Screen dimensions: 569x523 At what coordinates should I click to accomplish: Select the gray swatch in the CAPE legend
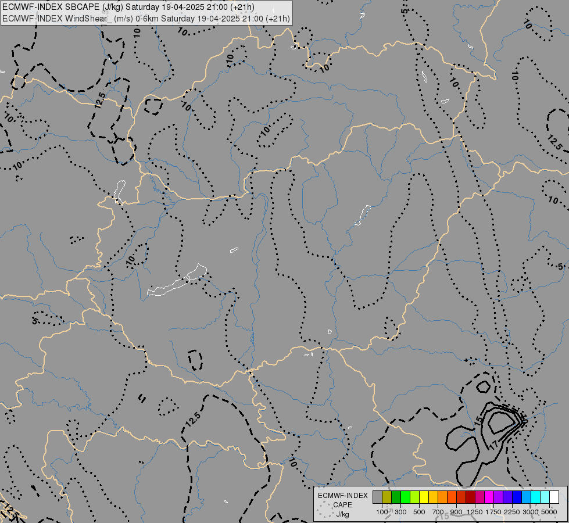pos(377,497)
